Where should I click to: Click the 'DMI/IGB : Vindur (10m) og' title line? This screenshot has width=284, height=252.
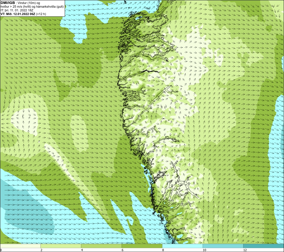[20, 3]
